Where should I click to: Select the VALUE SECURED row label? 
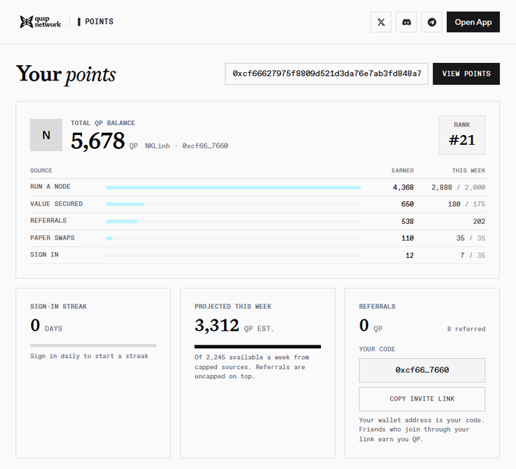pos(57,203)
